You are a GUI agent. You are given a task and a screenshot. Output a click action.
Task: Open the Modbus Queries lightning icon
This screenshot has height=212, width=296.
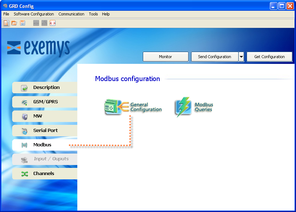coord(183,107)
